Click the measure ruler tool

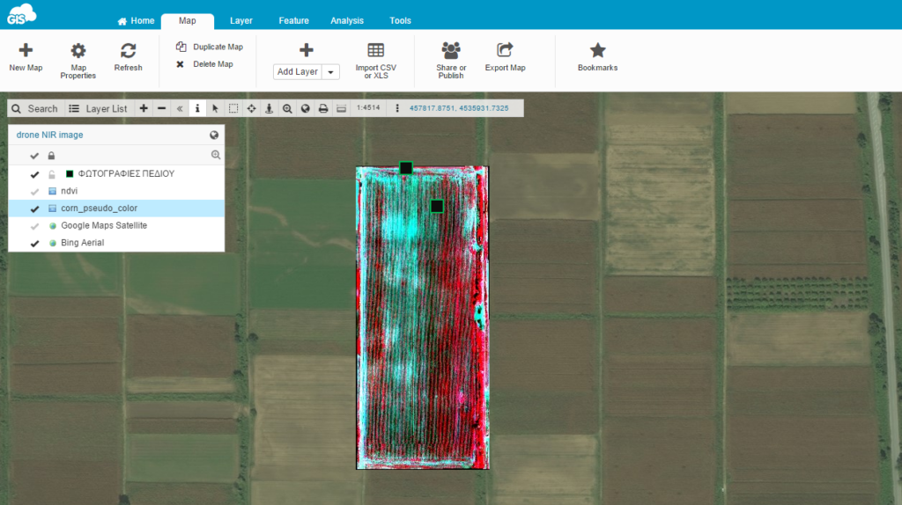pyautogui.click(x=341, y=108)
